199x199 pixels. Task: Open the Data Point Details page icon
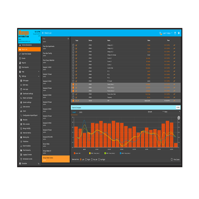point(20,54)
